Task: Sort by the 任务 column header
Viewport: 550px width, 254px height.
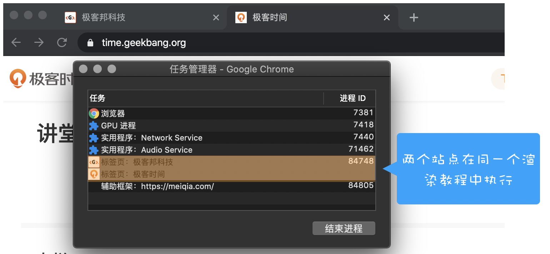Action: [x=205, y=98]
